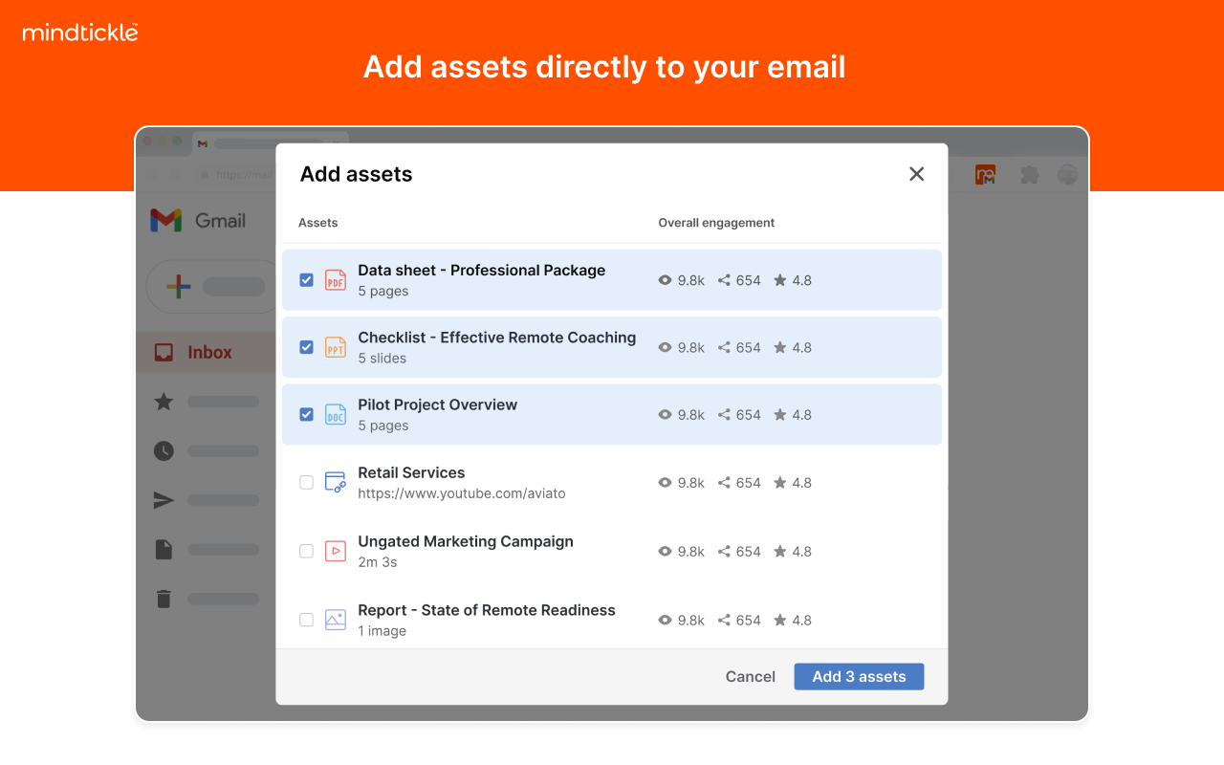The width and height of the screenshot is (1224, 765).
Task: Uncheck the Data sheet - Professional Package asset
Action: 306,279
